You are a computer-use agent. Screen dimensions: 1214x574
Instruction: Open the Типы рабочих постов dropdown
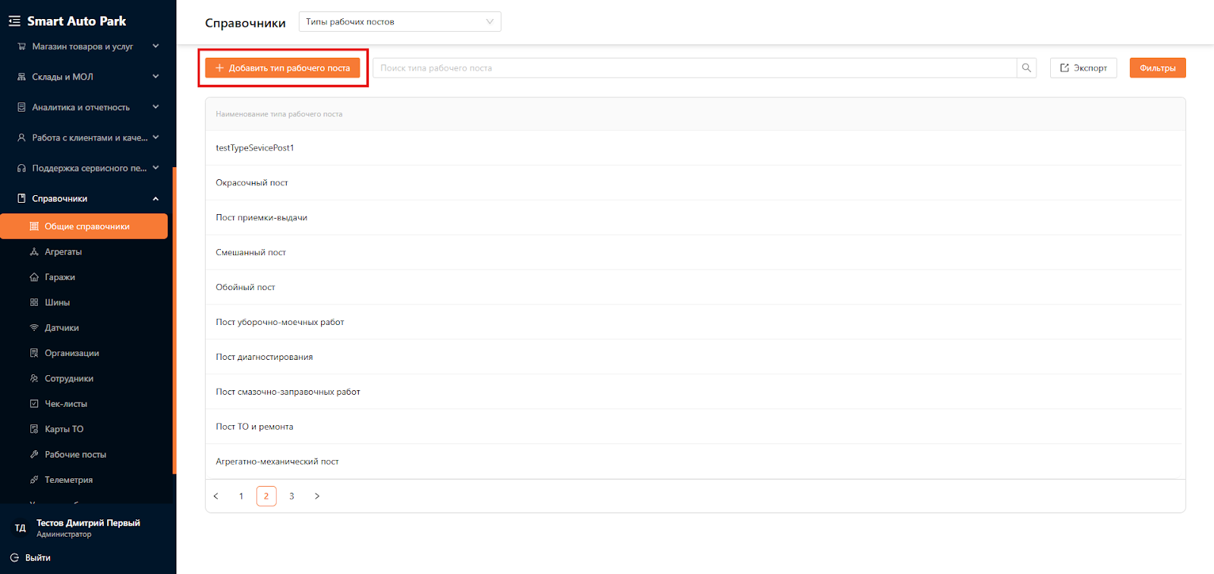[399, 22]
